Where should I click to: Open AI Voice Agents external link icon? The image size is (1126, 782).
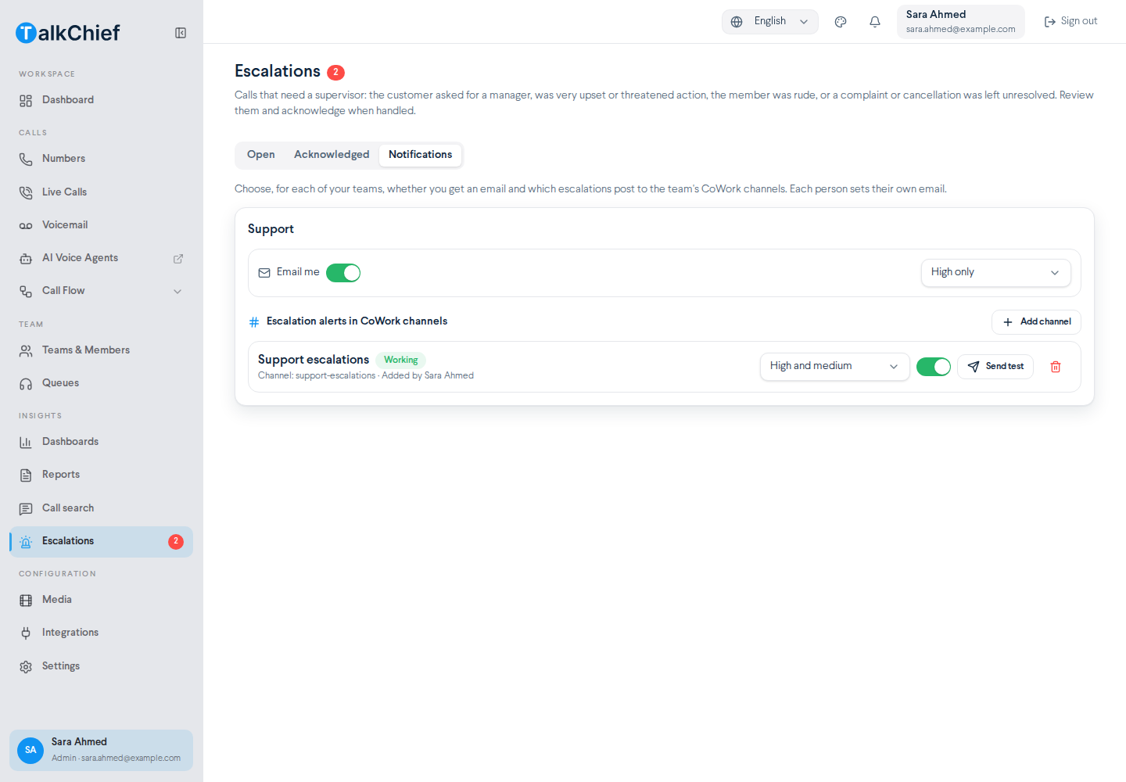pos(178,259)
